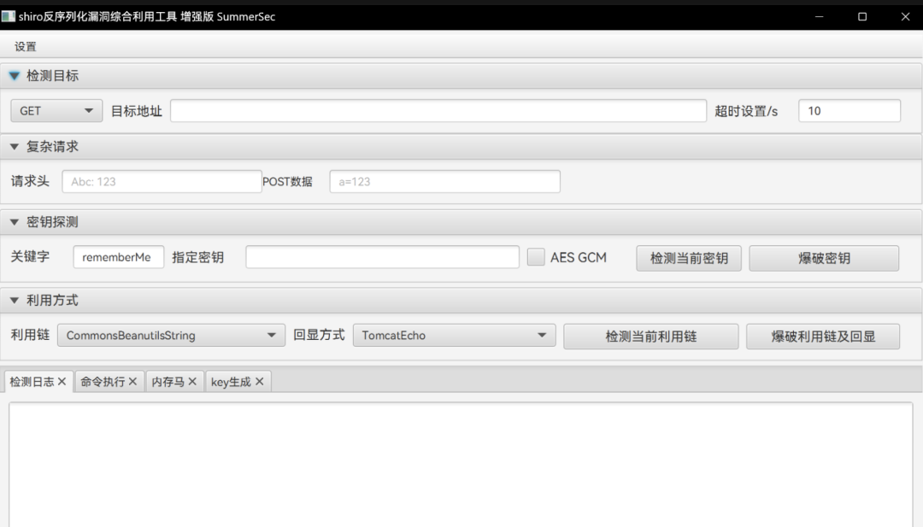This screenshot has width=923, height=527.
Task: Click the 检测当前密钥 button
Action: point(688,258)
